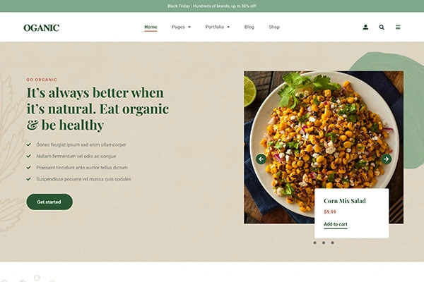The image size is (424, 282).
Task: Click the search magnifier icon
Action: (382, 27)
